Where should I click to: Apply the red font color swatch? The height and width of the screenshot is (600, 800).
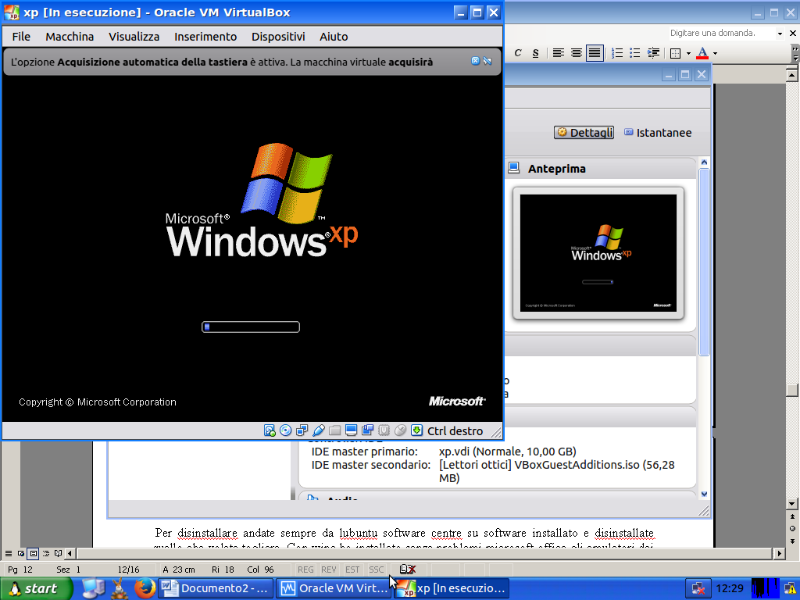coord(702,53)
